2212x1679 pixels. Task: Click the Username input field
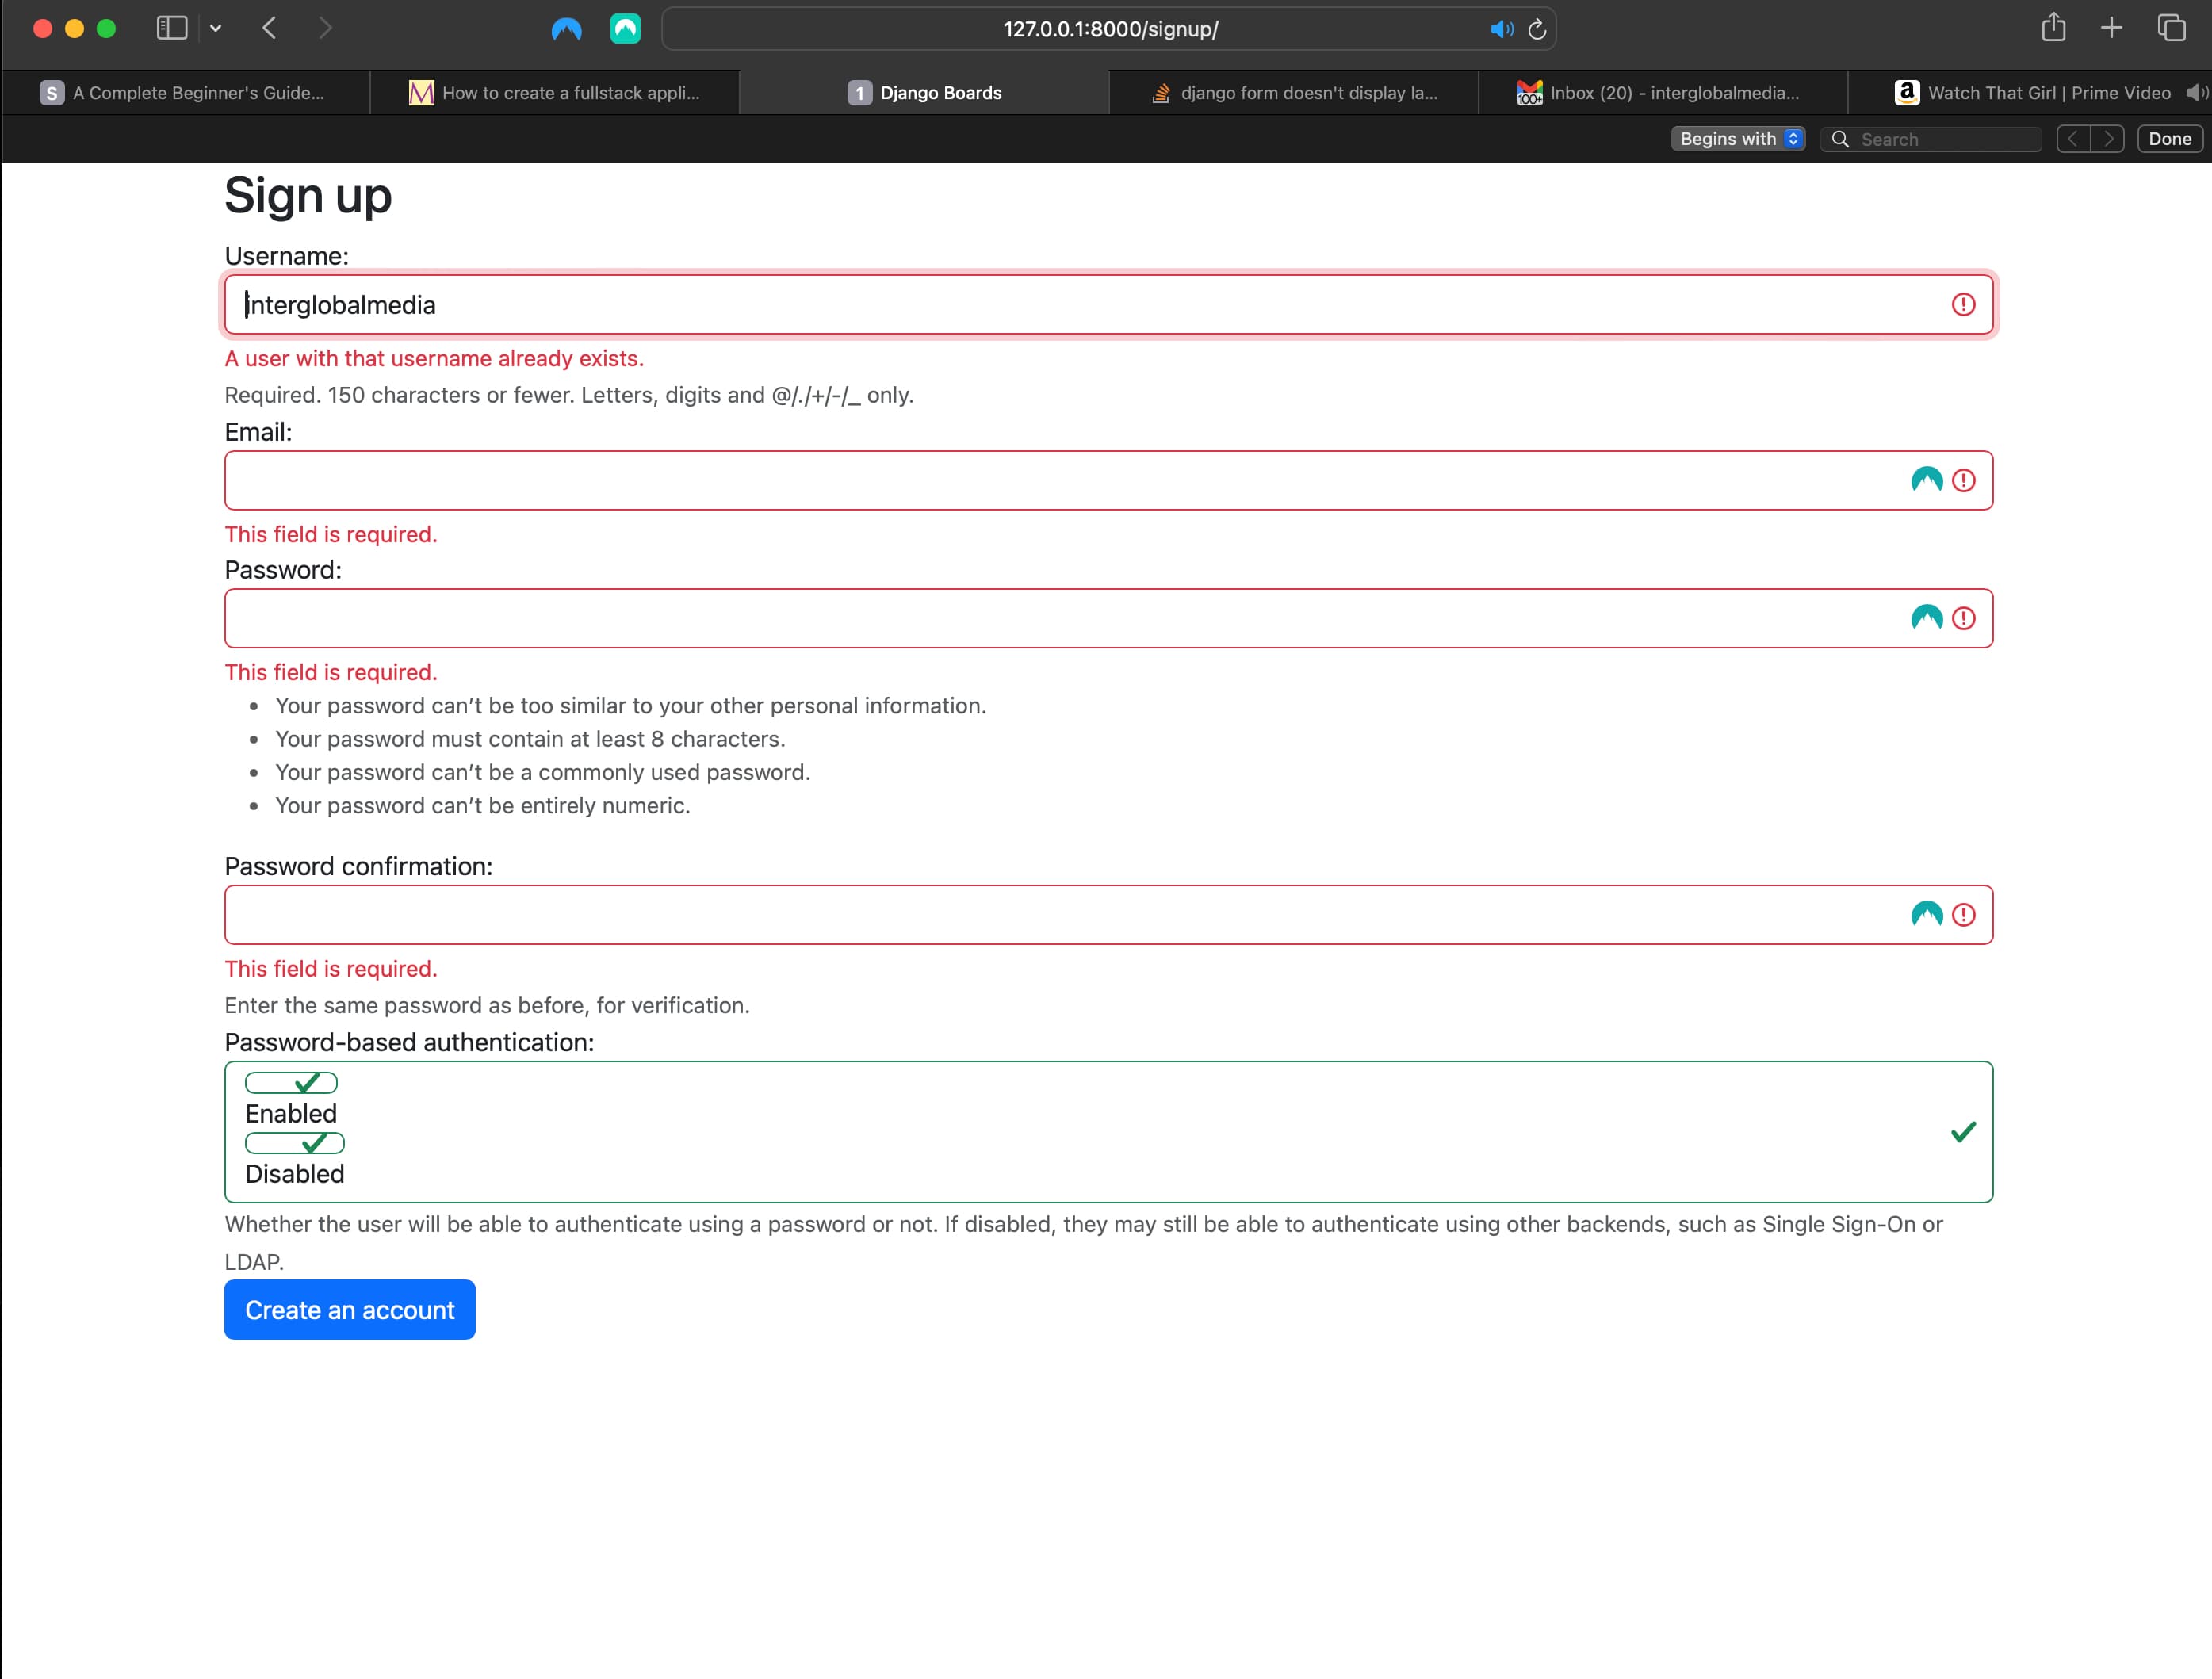(1108, 305)
